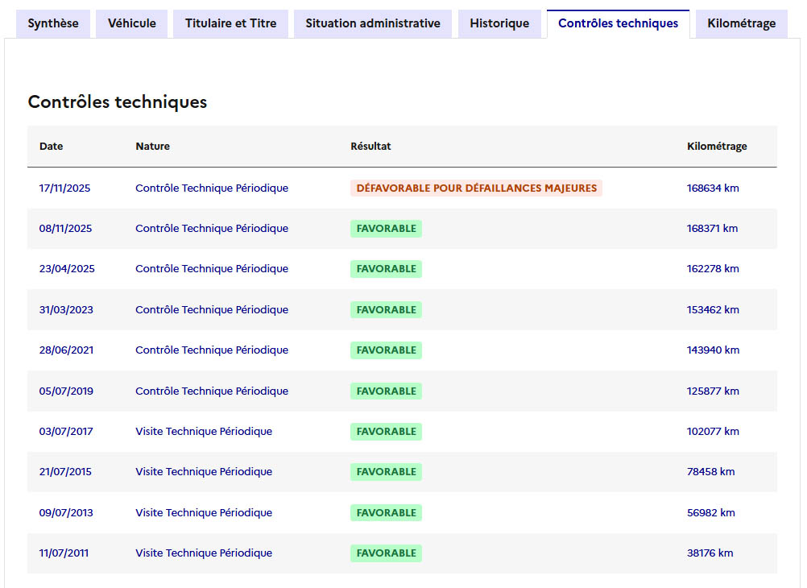The image size is (807, 588).
Task: Click the 11/07/2011 inspection date
Action: point(64,553)
